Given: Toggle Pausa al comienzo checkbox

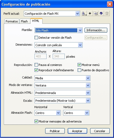Looking at the screenshot, I should pyautogui.click(x=36, y=65).
